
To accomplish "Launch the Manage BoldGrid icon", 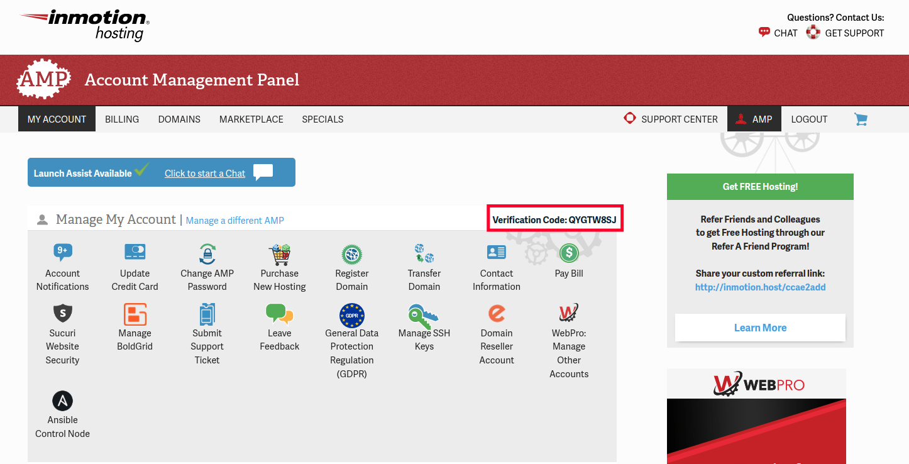I will tap(135, 314).
